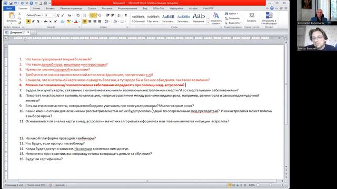337x189 pixels.
Task: Apply strikethrough formatting
Action: [x=46, y=22]
